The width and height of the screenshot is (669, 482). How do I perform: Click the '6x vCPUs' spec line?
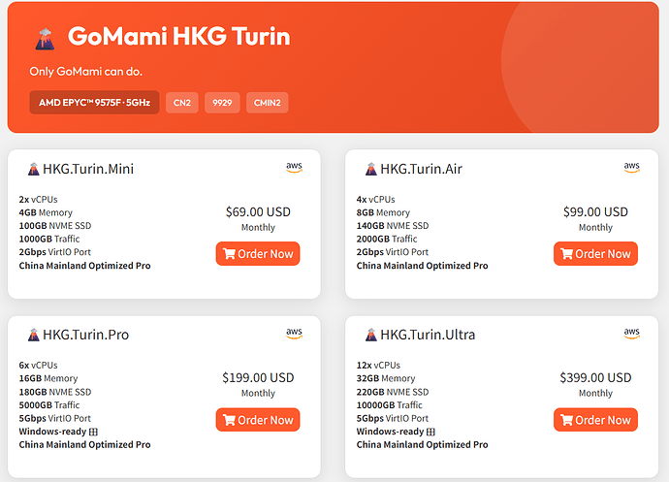[38, 366]
